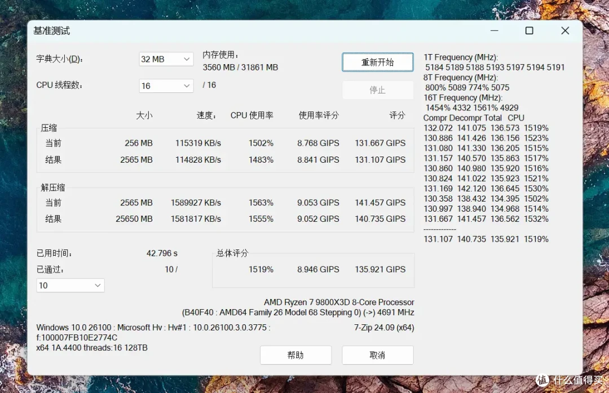Click the overall 8.946 GIPS value
609x393 pixels.
pyautogui.click(x=318, y=269)
